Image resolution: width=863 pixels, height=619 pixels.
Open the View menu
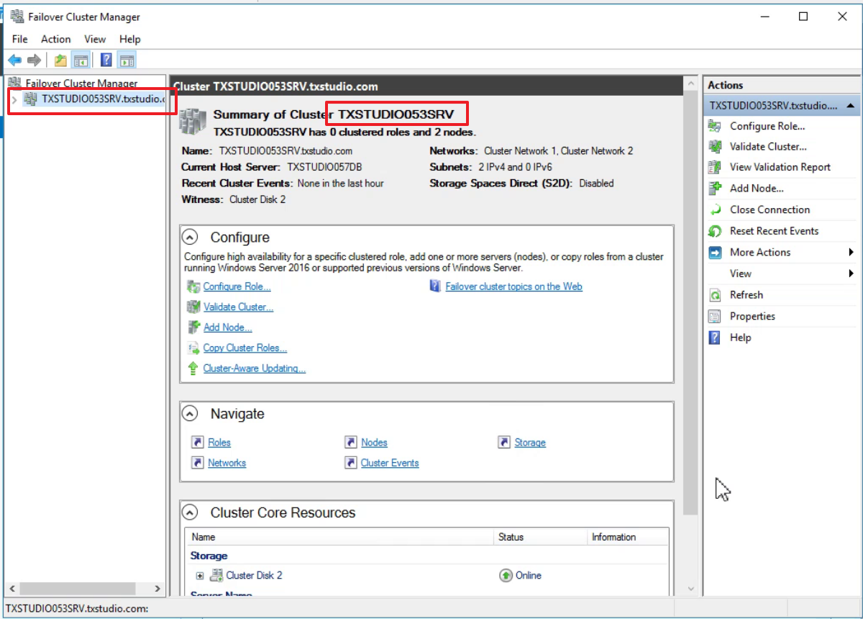click(x=94, y=39)
